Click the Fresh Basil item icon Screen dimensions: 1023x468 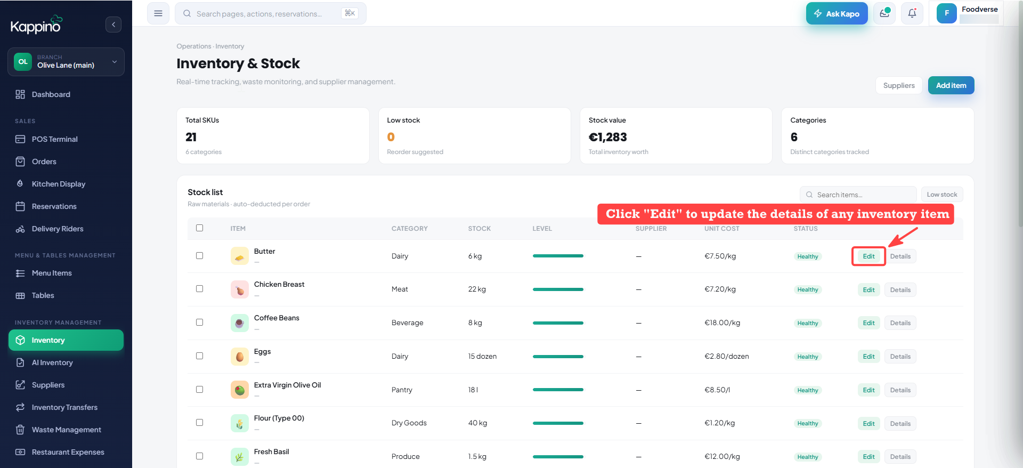[240, 457]
